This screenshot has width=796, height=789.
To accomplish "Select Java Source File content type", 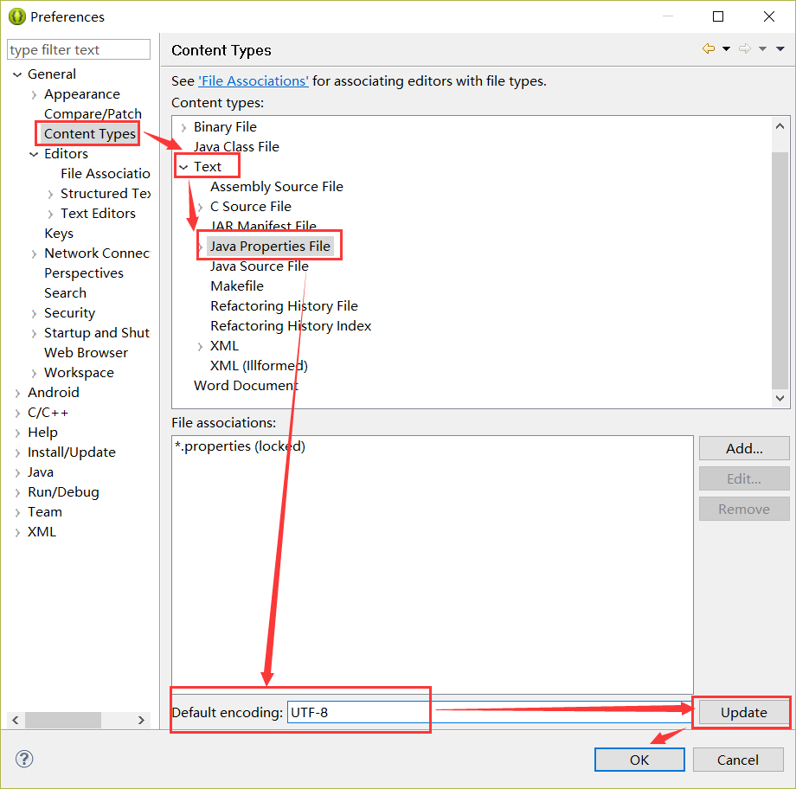I will 260,266.
